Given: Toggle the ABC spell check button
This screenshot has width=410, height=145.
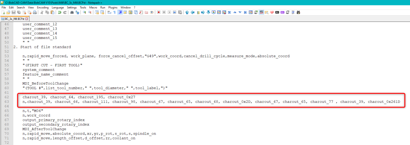Looking at the screenshot, I should click(261, 12).
